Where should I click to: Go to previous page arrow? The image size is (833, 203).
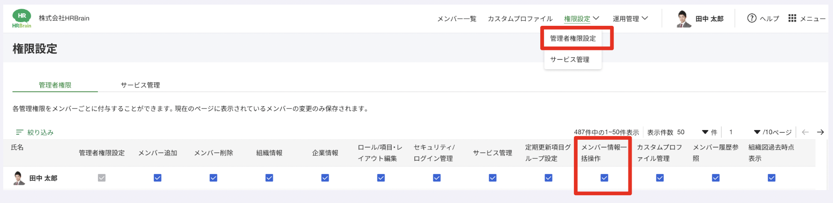point(805,132)
